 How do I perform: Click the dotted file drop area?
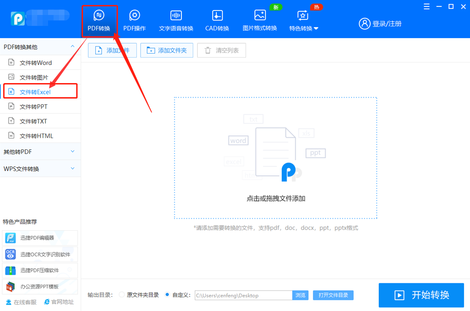[275, 158]
